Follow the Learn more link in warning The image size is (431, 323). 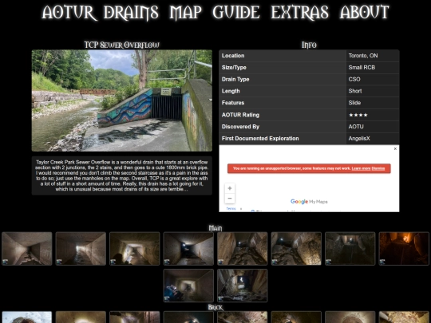click(361, 168)
